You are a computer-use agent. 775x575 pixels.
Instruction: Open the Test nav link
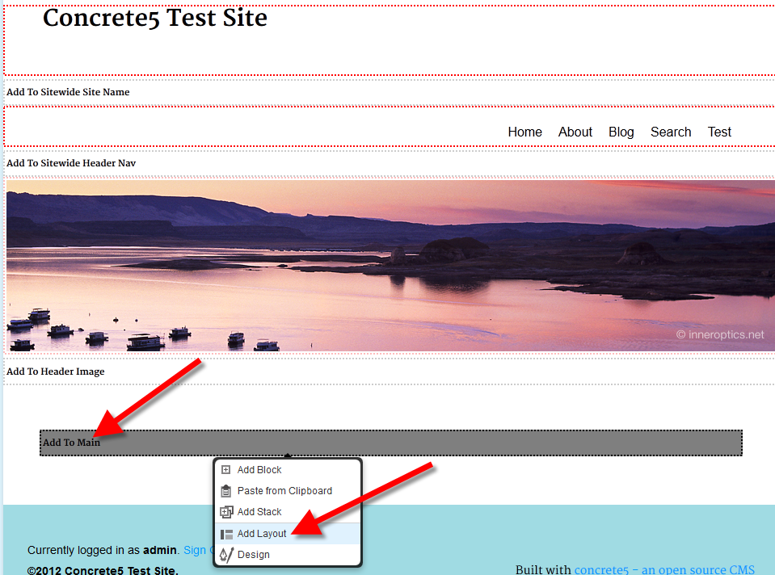click(719, 132)
